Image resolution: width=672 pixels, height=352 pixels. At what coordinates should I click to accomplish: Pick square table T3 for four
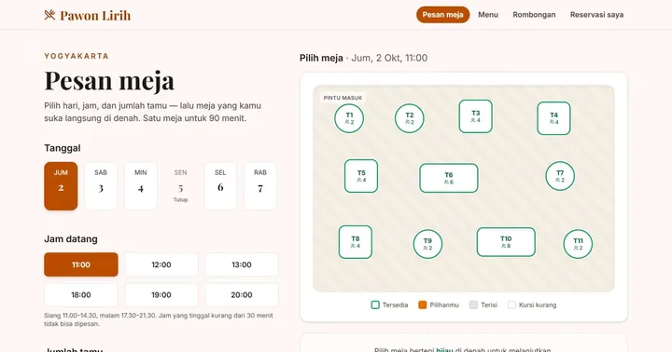[476, 116]
